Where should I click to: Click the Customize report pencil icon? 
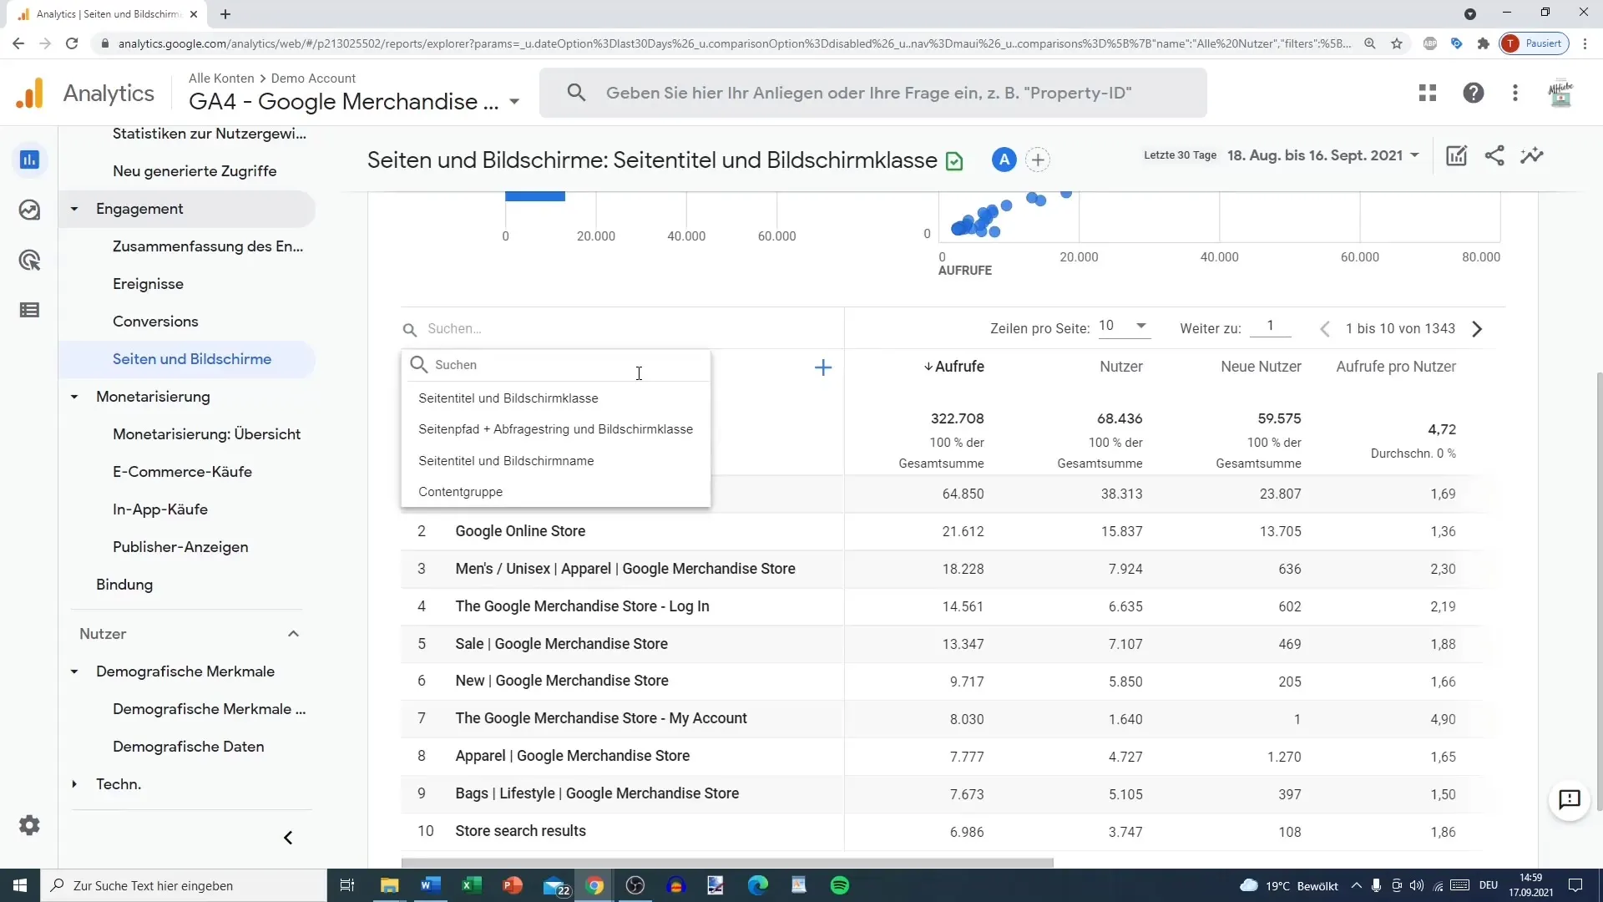(x=1456, y=155)
